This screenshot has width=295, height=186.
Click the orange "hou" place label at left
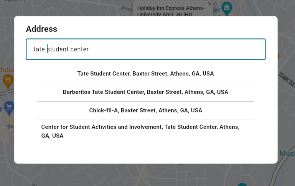click(x=7, y=69)
